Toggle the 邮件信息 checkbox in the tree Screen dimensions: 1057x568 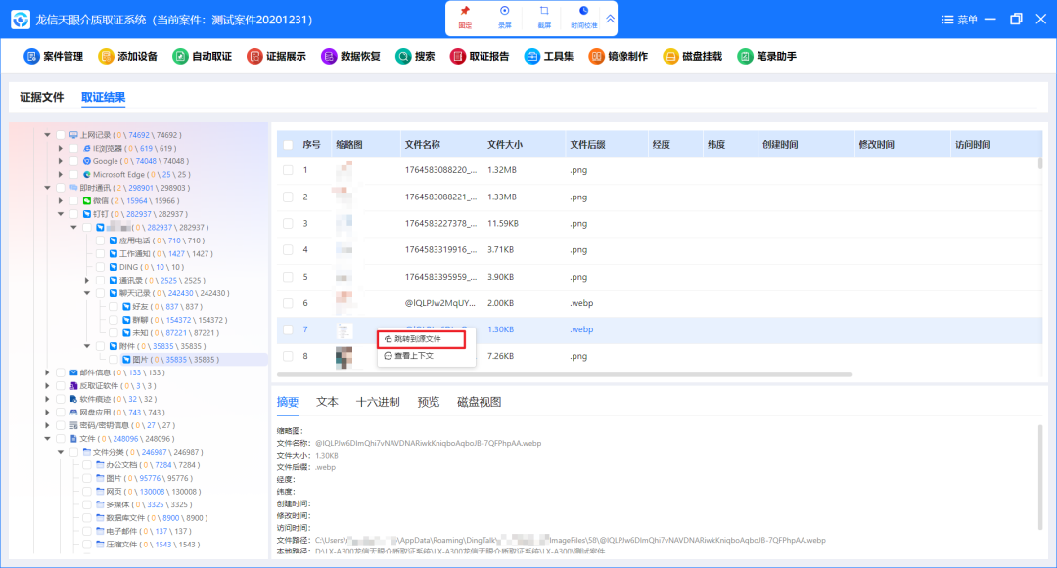pos(61,372)
